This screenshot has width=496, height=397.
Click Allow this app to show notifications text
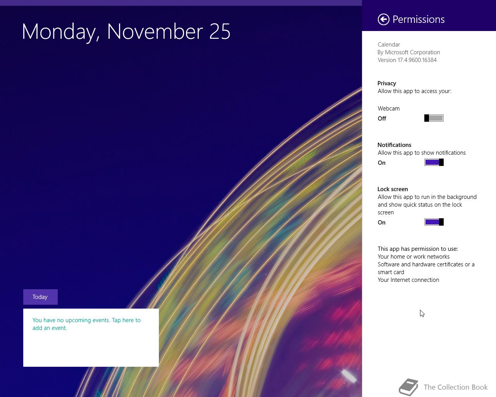[x=422, y=153]
